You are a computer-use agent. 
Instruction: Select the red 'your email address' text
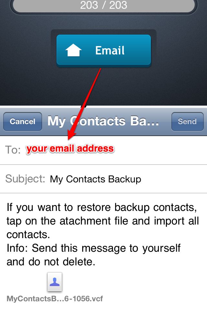click(x=70, y=149)
